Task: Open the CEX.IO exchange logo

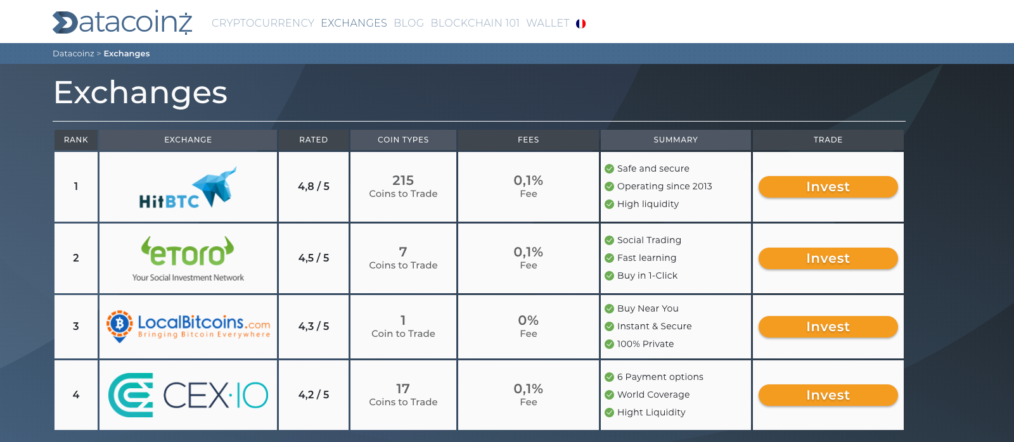Action: pos(188,395)
